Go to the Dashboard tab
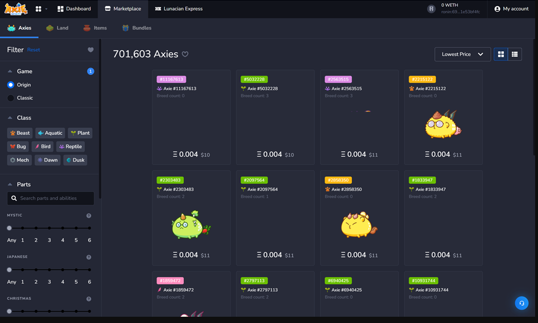This screenshot has height=323, width=538. (74, 9)
